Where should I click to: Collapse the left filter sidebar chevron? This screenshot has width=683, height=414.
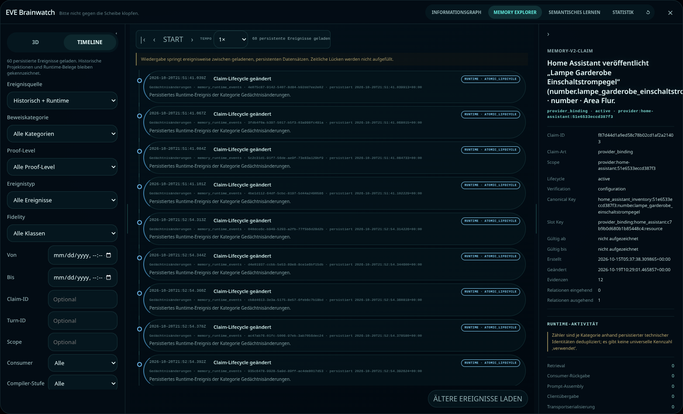point(116,34)
